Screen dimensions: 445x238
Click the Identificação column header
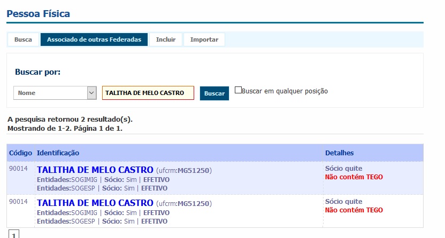click(x=58, y=153)
